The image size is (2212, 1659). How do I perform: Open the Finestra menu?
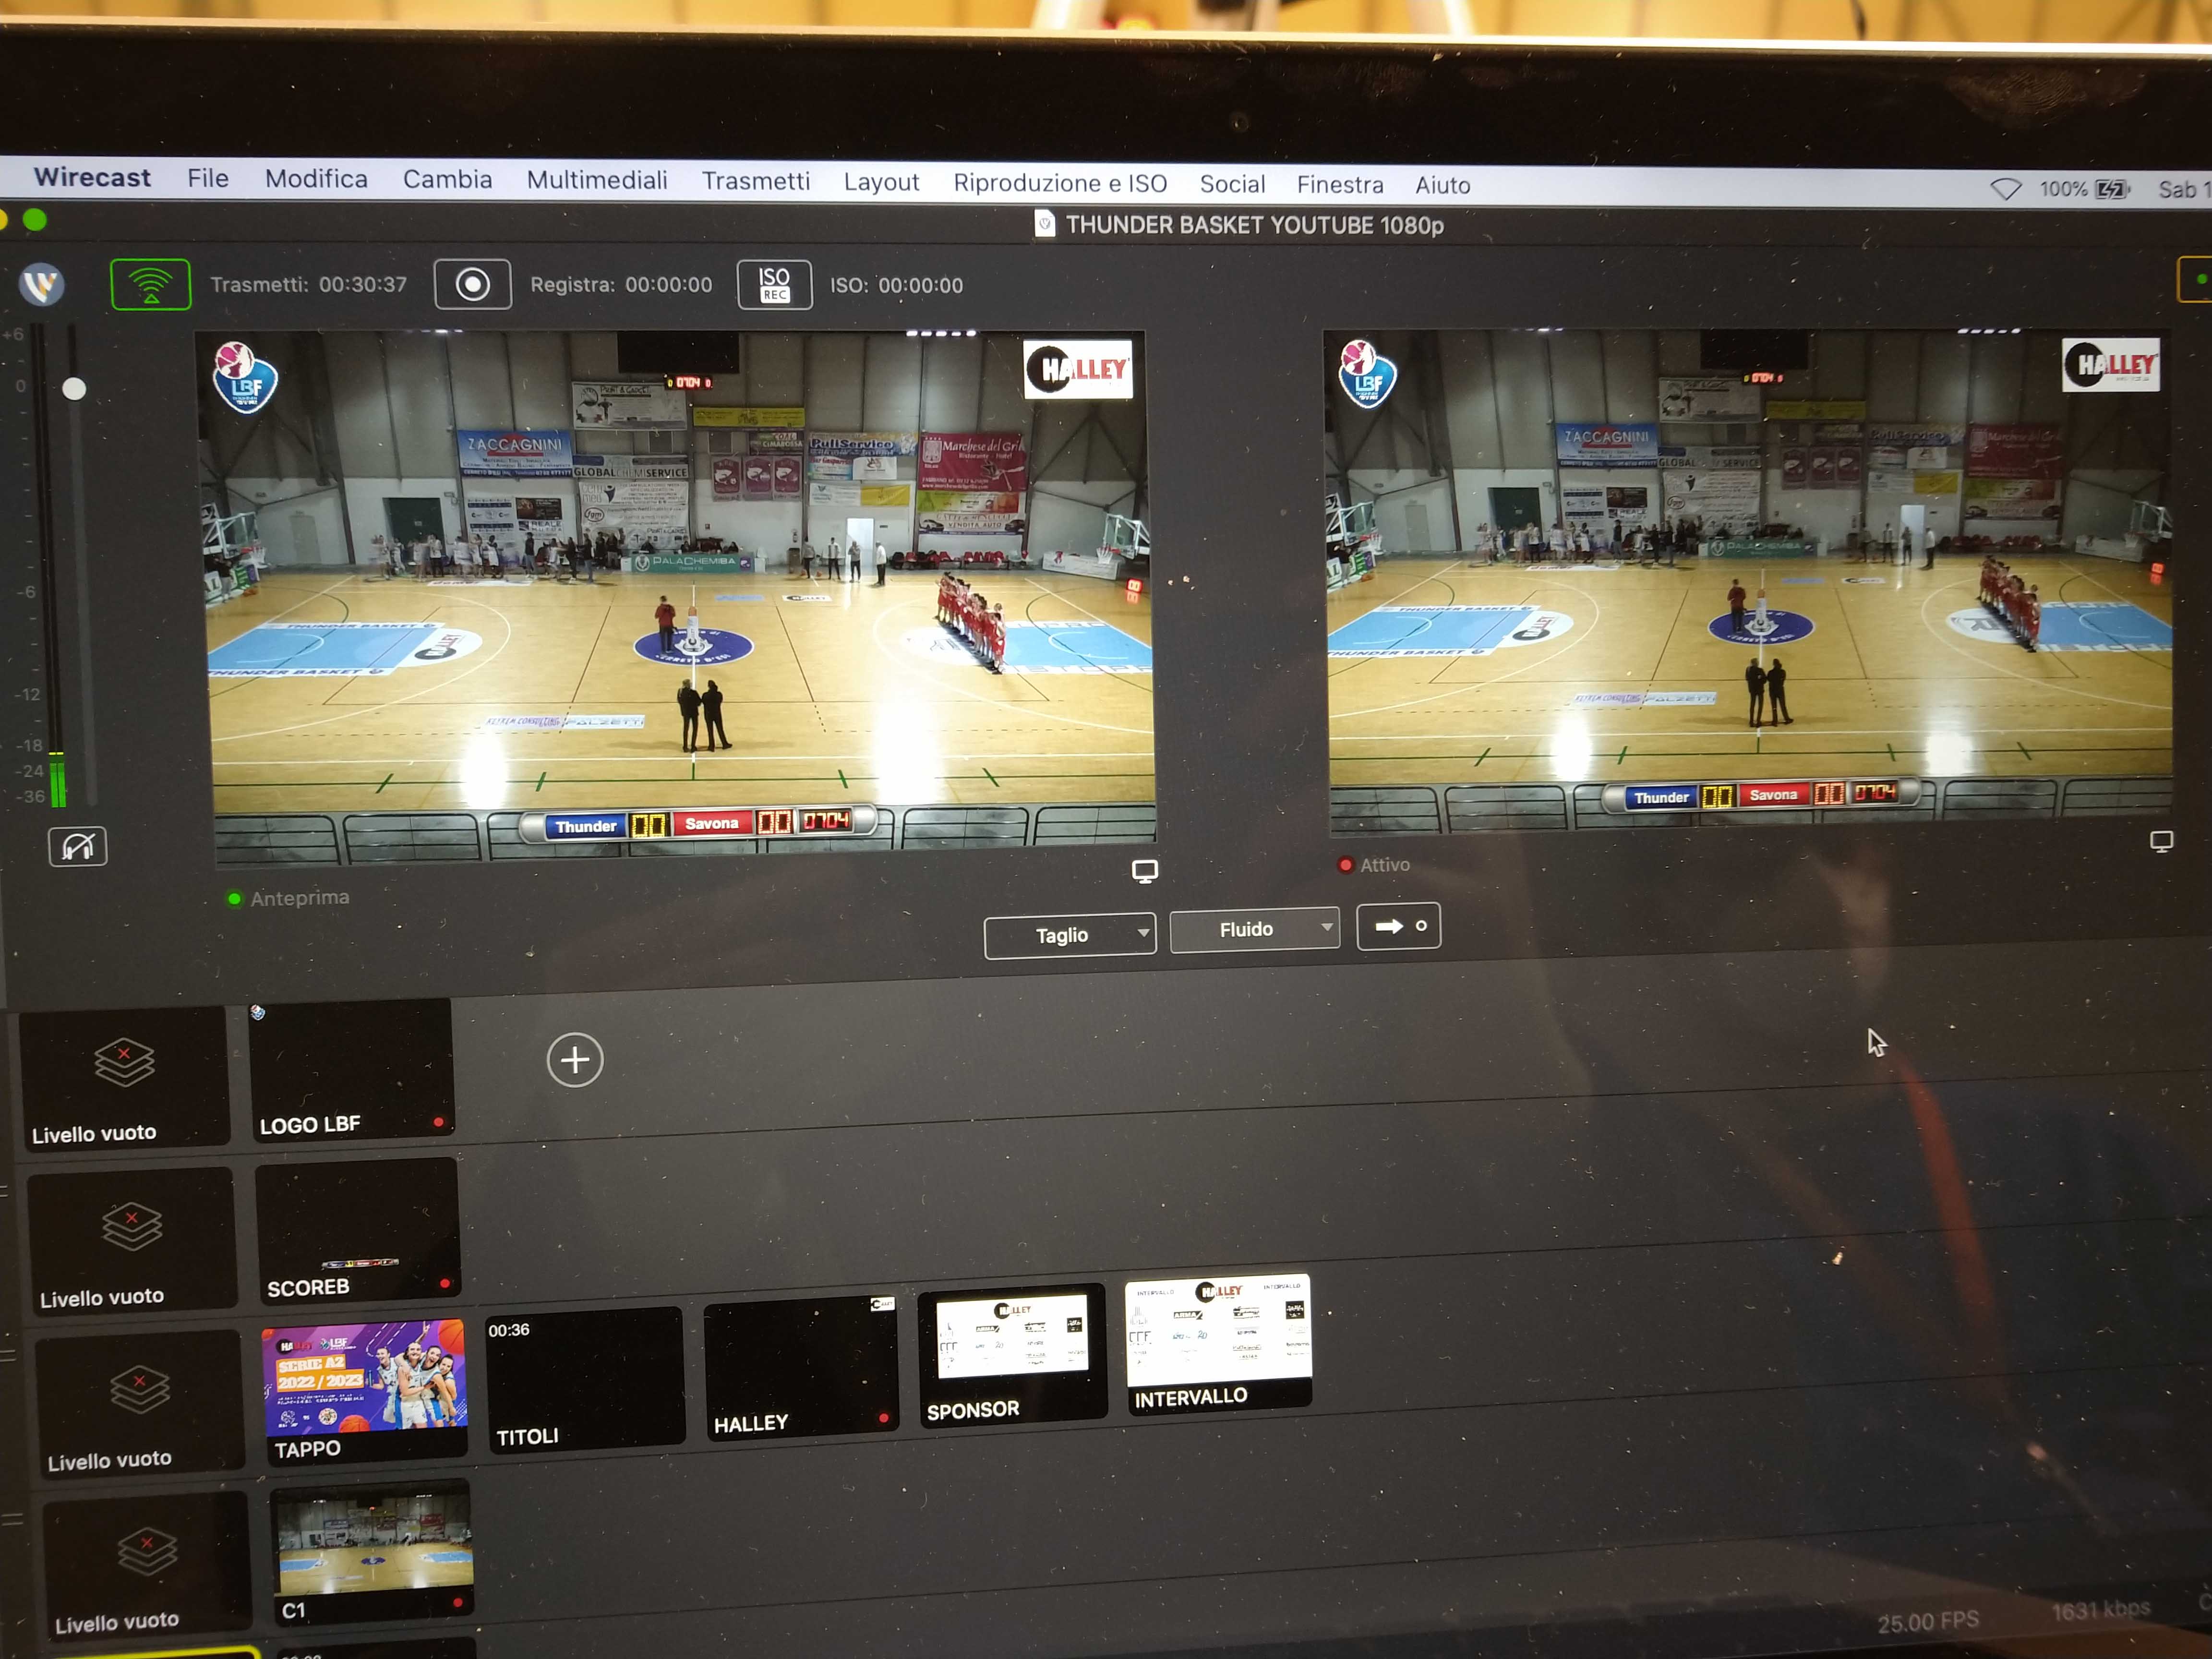[1340, 186]
